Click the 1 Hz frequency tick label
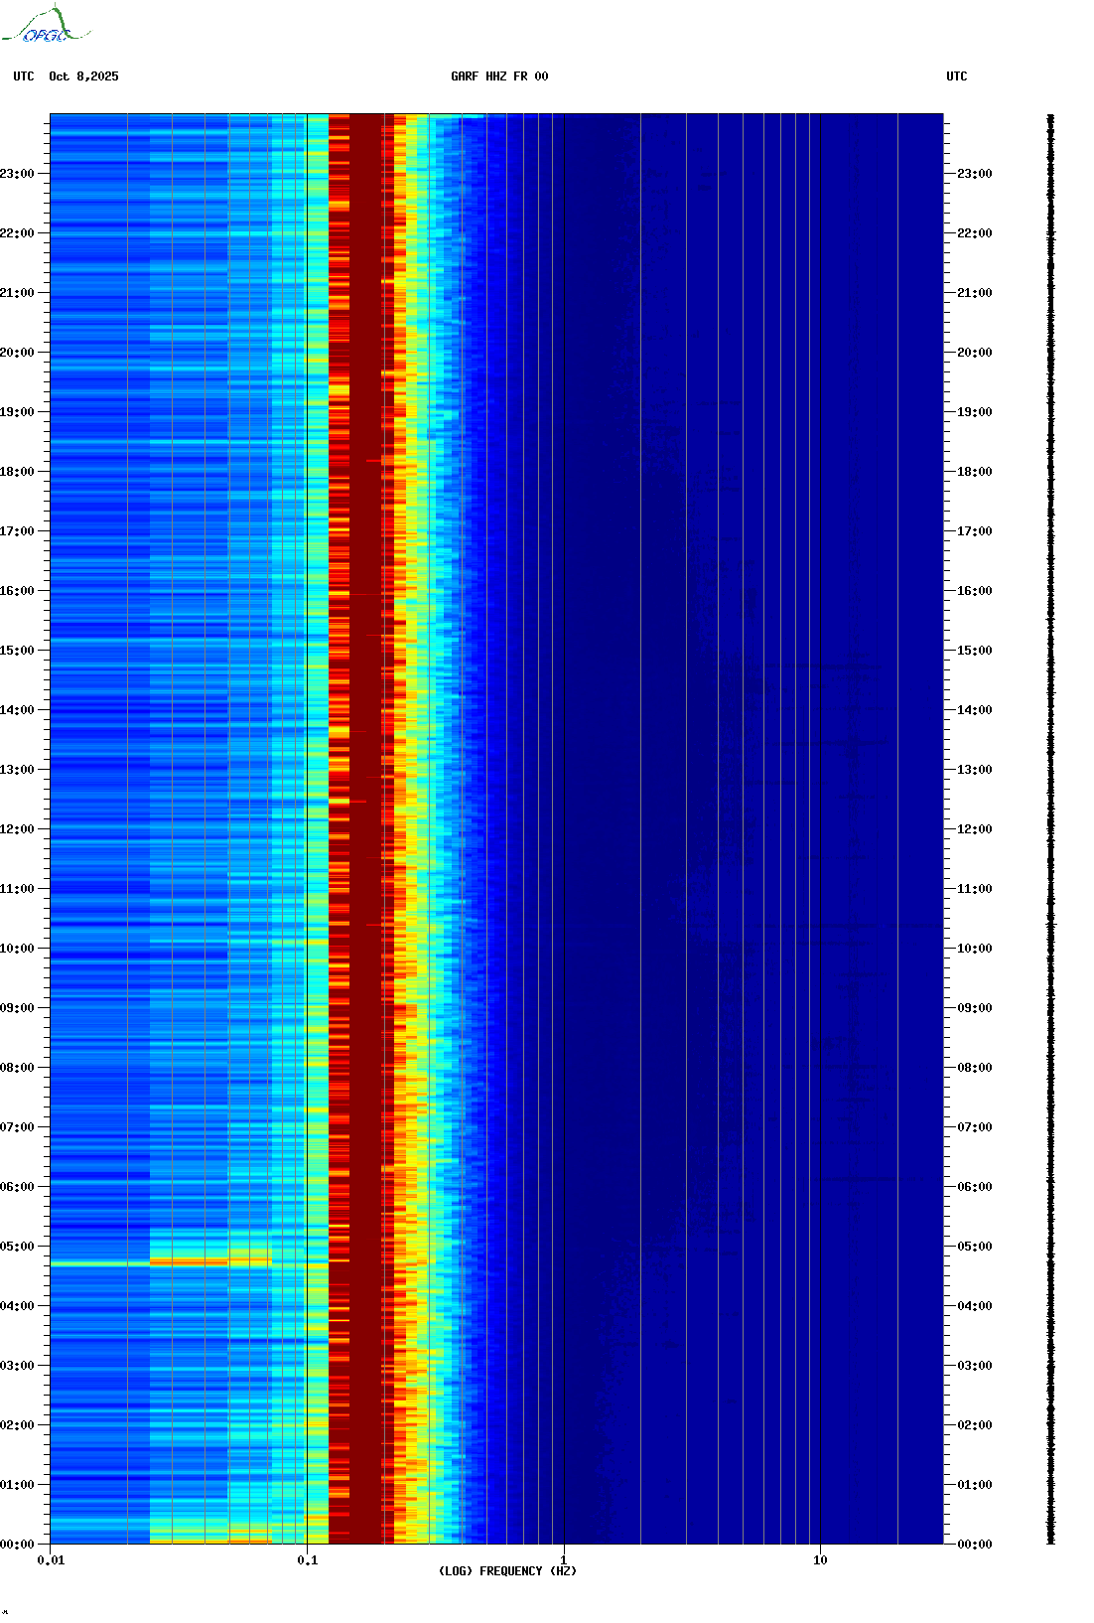The height and width of the screenshot is (1623, 1094). [x=564, y=1559]
